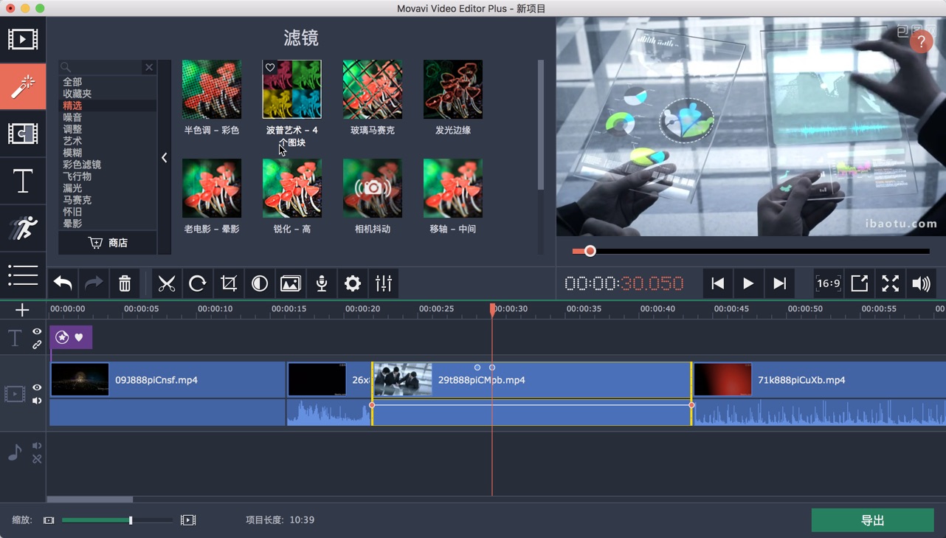Unfavorite the 波普艺术 – 4 filter heart

coord(270,67)
